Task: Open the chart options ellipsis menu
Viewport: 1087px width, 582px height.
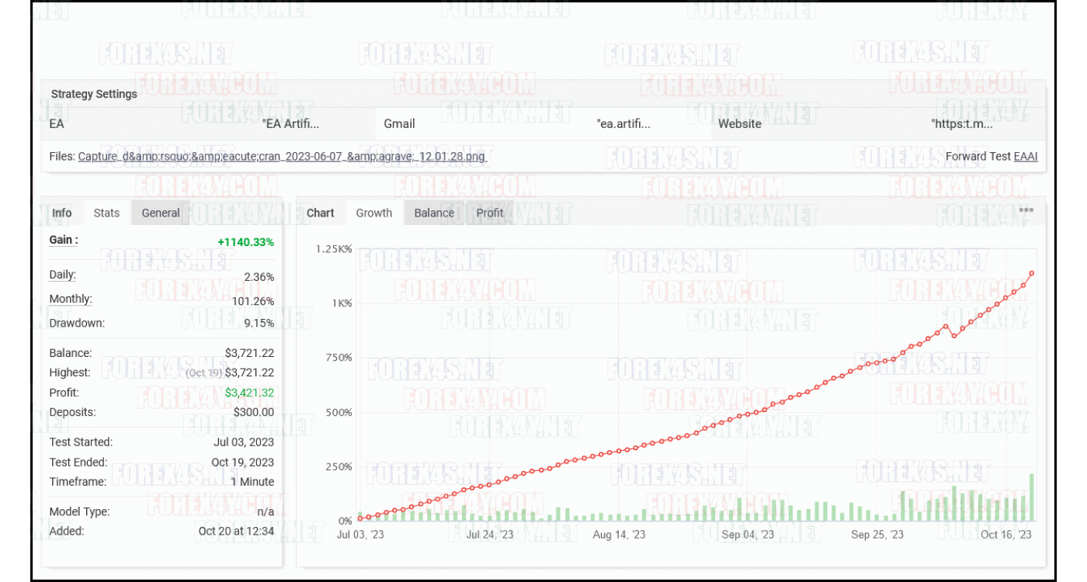Action: pos(1026,210)
